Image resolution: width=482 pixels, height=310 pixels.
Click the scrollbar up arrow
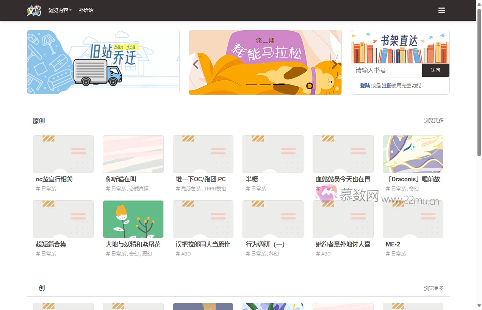(x=479, y=3)
